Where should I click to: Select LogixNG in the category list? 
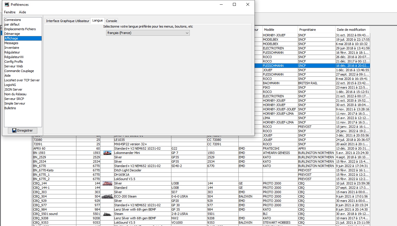[x=23, y=85]
